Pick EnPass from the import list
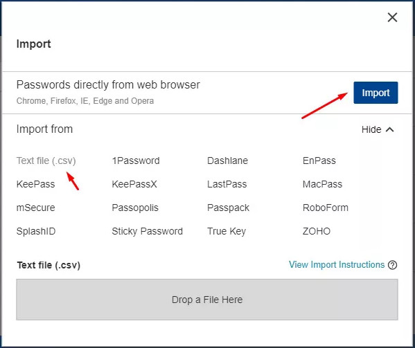Image resolution: width=415 pixels, height=348 pixels. (319, 161)
